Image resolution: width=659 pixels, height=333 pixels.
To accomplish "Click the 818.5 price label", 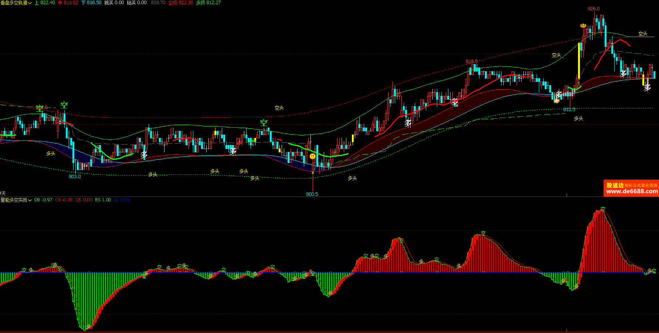I will point(472,62).
